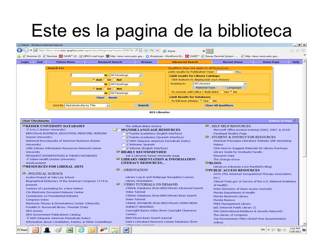Open the Scoping in All Libraries dropdown
Viewport: 323px width, 242px height.
tap(220, 84)
